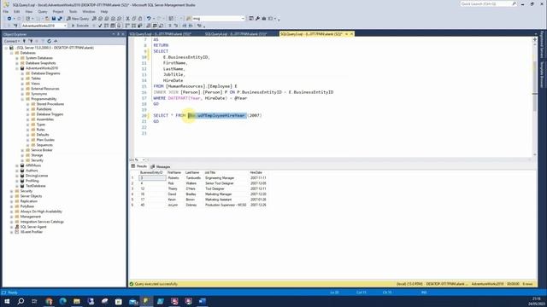Open the editor zoom percentage dropdown
547x307 pixels.
[144, 159]
